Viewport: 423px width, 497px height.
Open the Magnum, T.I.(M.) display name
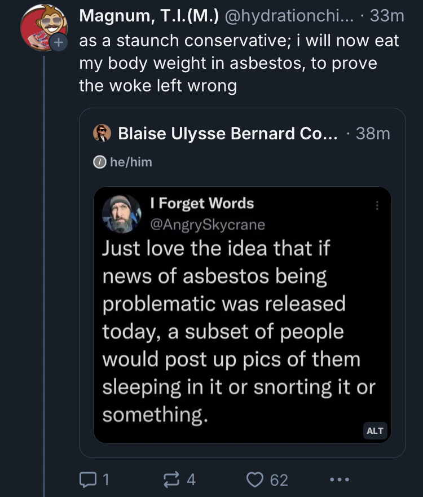pos(149,16)
